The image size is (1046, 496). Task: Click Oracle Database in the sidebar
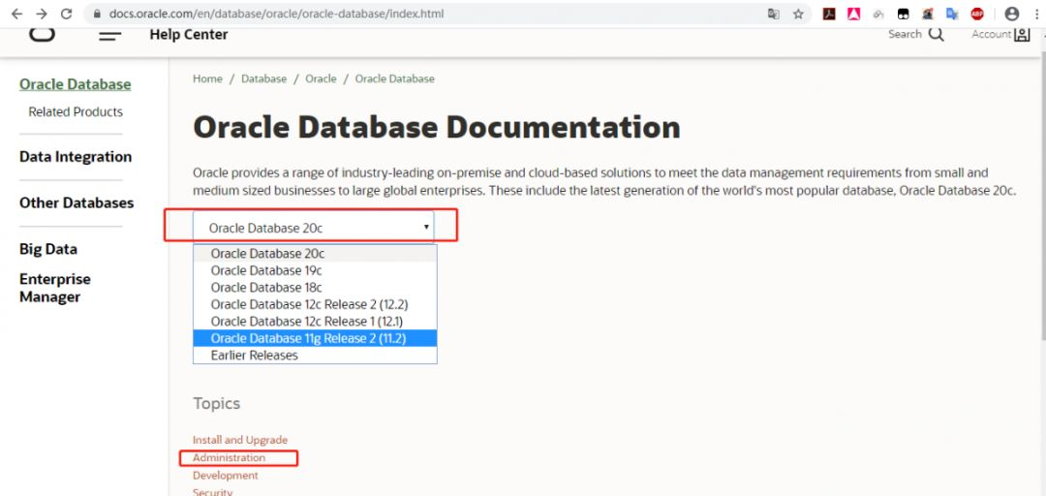[76, 85]
